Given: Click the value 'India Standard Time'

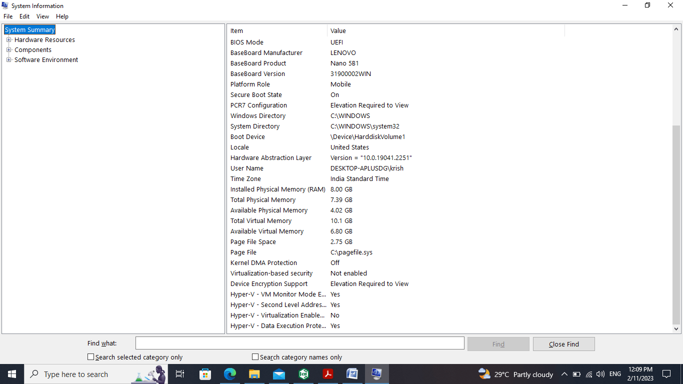Looking at the screenshot, I should click(359, 179).
